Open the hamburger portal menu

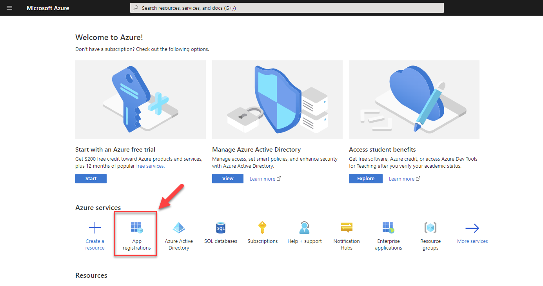(x=9, y=8)
